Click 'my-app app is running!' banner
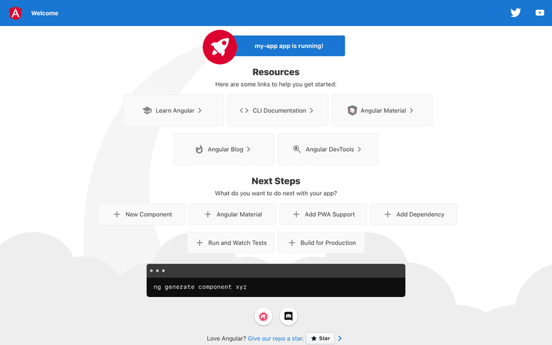The image size is (552, 345). [289, 46]
